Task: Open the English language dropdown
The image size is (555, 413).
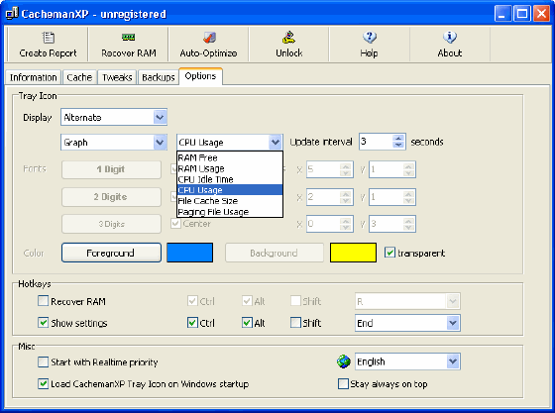Action: click(453, 361)
